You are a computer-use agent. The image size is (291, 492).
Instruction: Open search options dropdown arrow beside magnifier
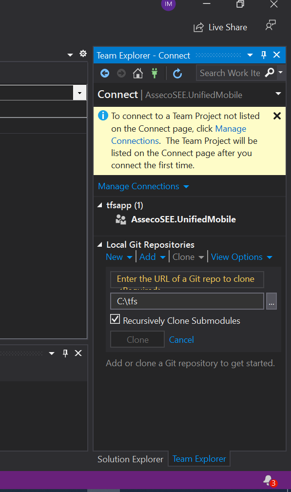point(281,72)
